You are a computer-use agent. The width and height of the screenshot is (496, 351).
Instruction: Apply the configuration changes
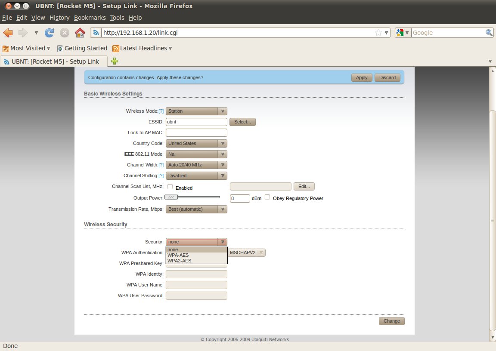tap(362, 77)
